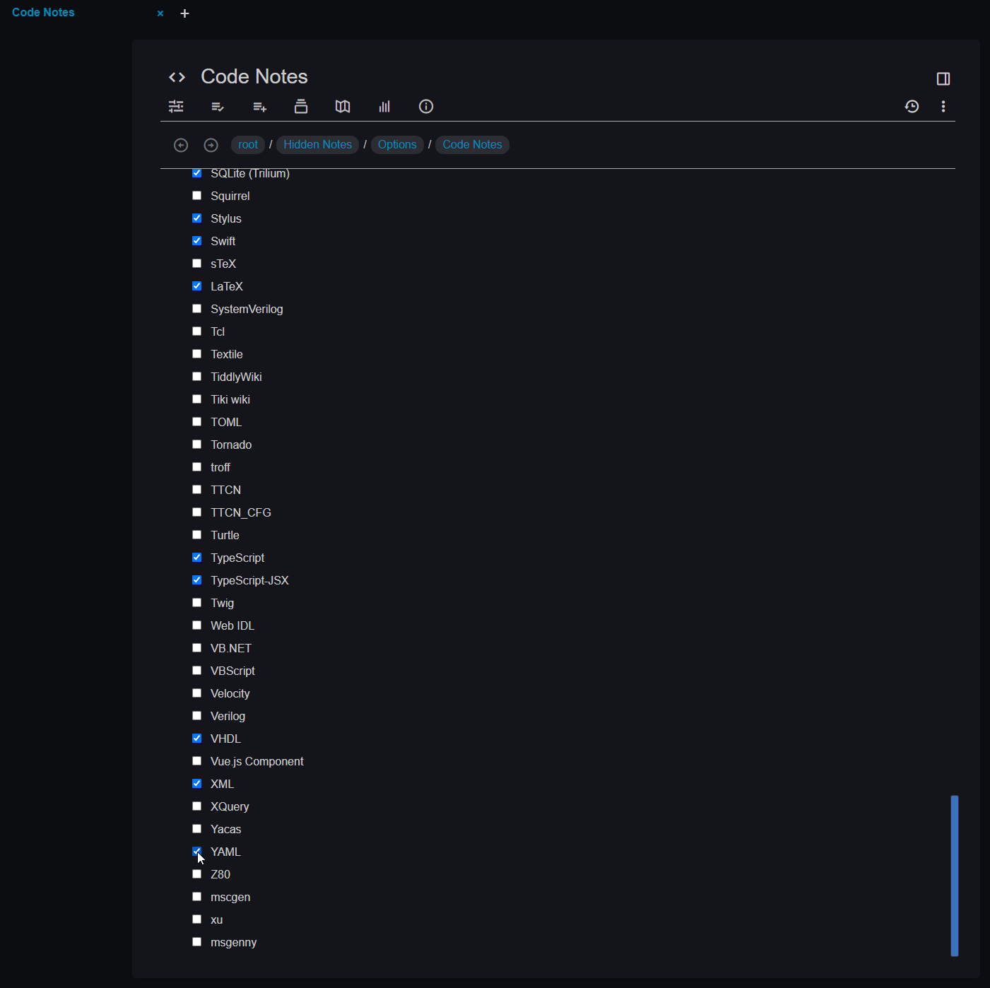Go back with the left arrow icon

coord(181,145)
